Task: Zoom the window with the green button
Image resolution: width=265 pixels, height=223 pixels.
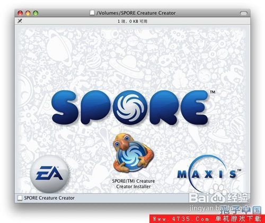Action: [x=36, y=13]
